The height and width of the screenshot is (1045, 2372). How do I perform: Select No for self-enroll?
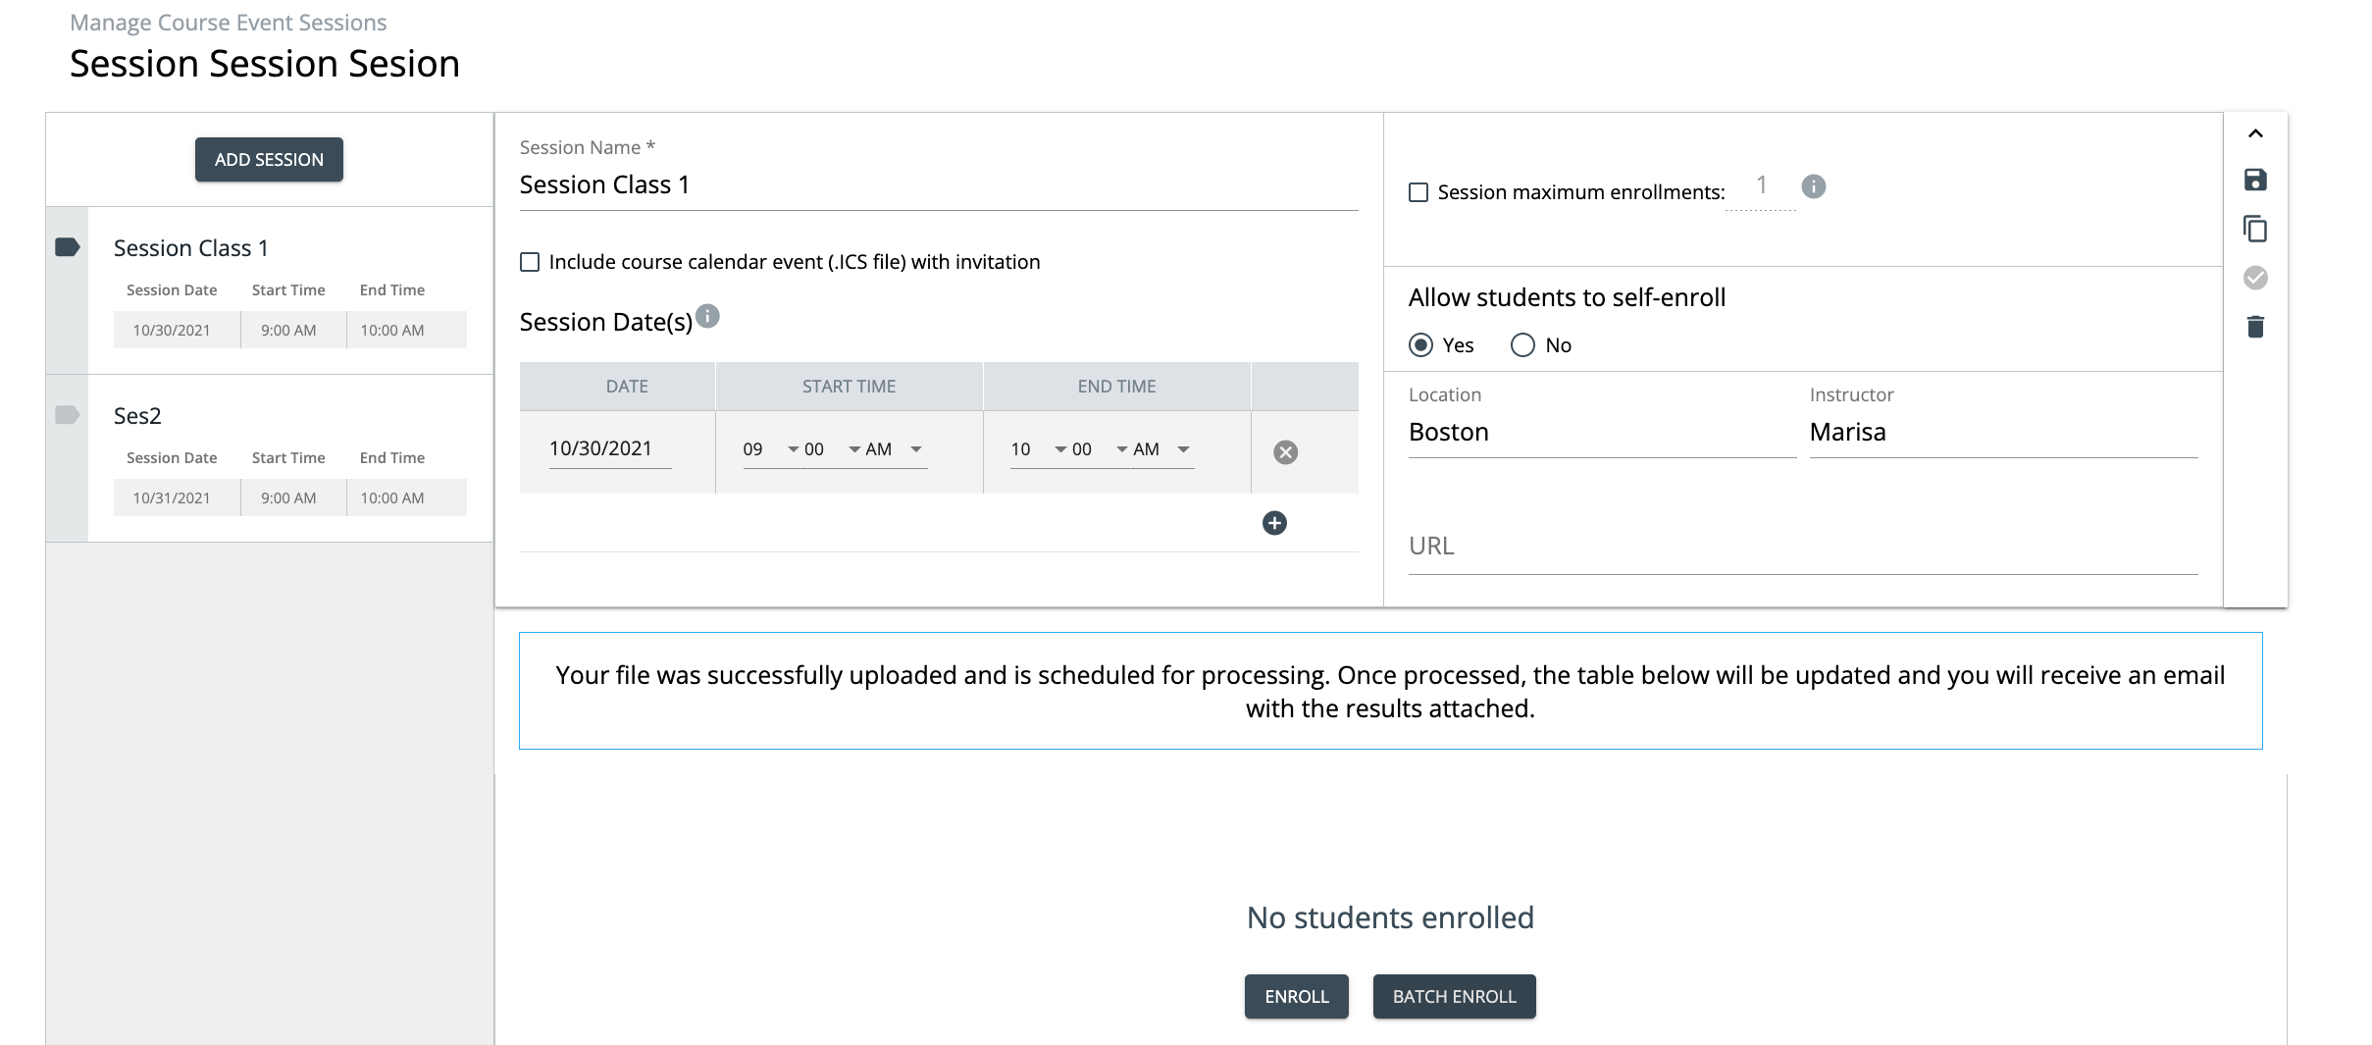tap(1522, 345)
